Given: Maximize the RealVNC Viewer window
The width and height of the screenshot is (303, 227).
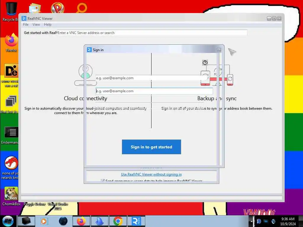Looking at the screenshot, I should tap(274, 19).
